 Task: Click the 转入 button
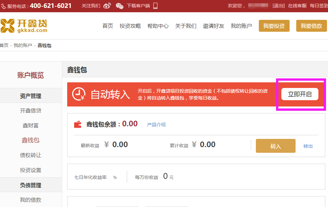(276, 146)
